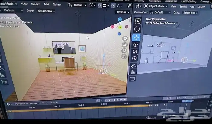Open right viewport Orientation Default dropdown
The image size is (212, 124).
point(160,13)
